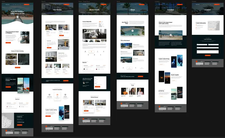Click orange header button on Our Rooms page
Viewport: 225px width, 138px height.
66,4
